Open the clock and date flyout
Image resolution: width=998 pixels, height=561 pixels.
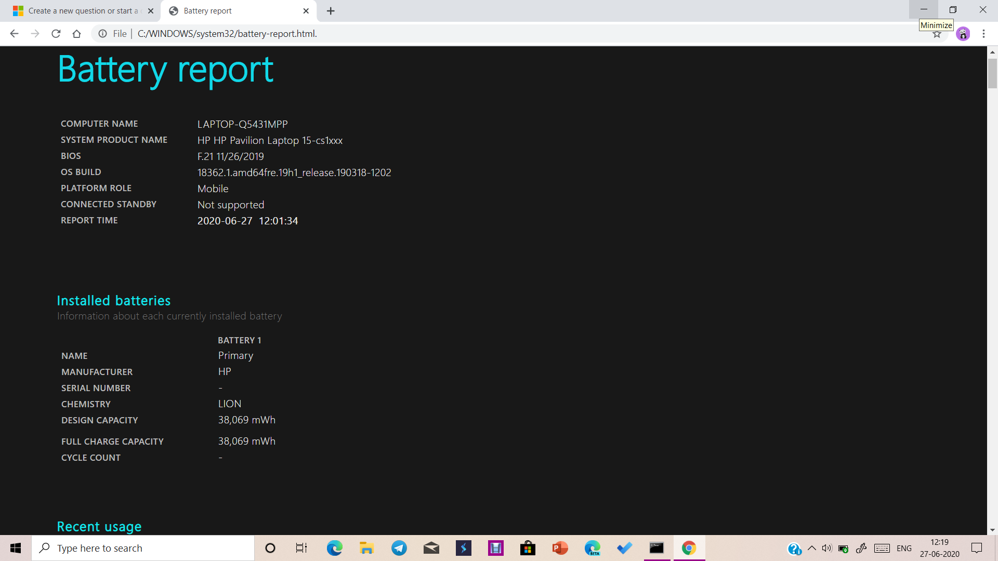tap(939, 548)
